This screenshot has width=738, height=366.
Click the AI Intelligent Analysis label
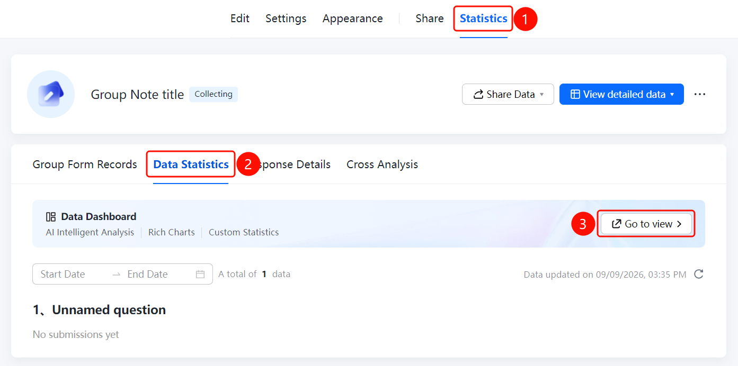click(90, 232)
